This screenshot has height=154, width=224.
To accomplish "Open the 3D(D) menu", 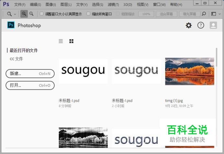I will tap(128, 5).
